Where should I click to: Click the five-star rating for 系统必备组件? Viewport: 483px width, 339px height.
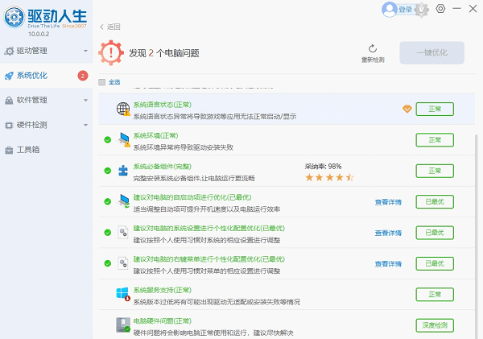329,177
